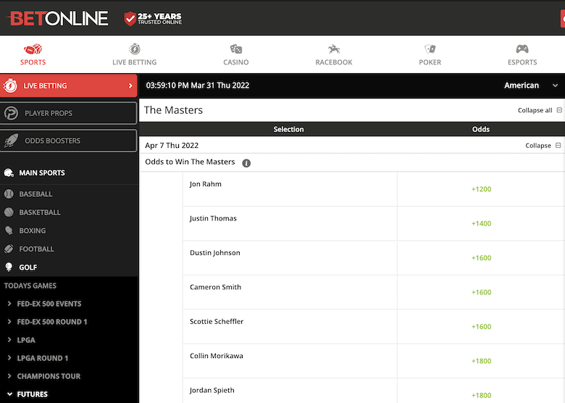
Task: Click the sidebar Live Betting lightning icon
Action: [x=10, y=86]
